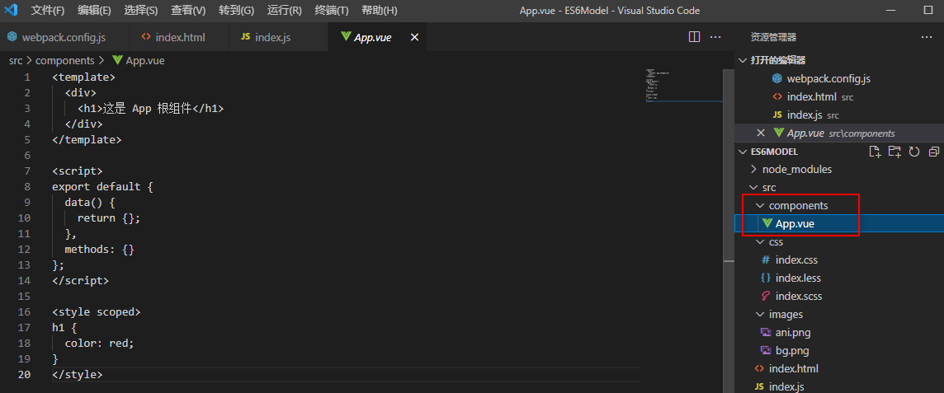Image resolution: width=944 pixels, height=393 pixels.
Task: Switch to the index.js editor tab
Action: pyautogui.click(x=279, y=37)
